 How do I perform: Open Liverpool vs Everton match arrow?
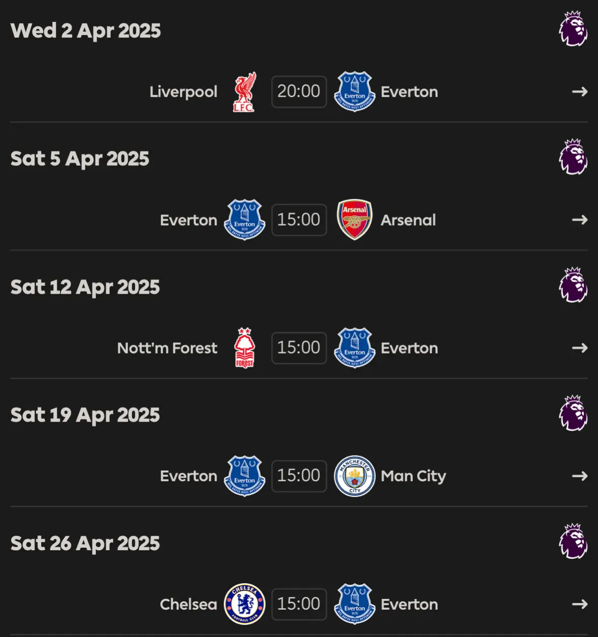coord(580,92)
